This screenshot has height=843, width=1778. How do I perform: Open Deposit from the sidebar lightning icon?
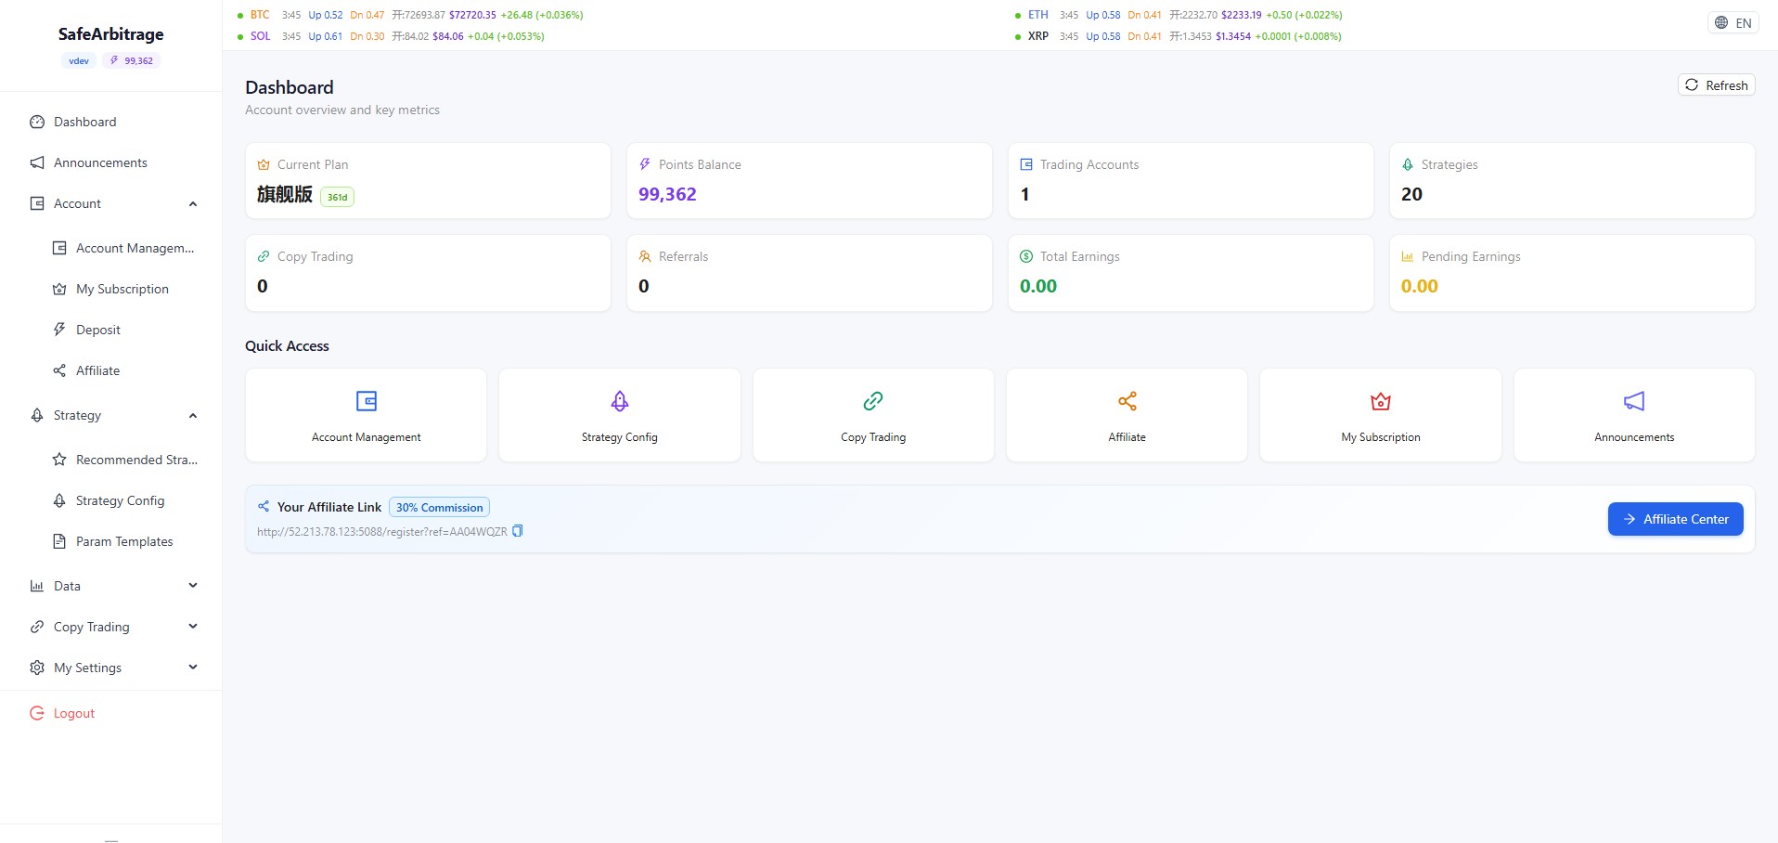click(x=59, y=329)
